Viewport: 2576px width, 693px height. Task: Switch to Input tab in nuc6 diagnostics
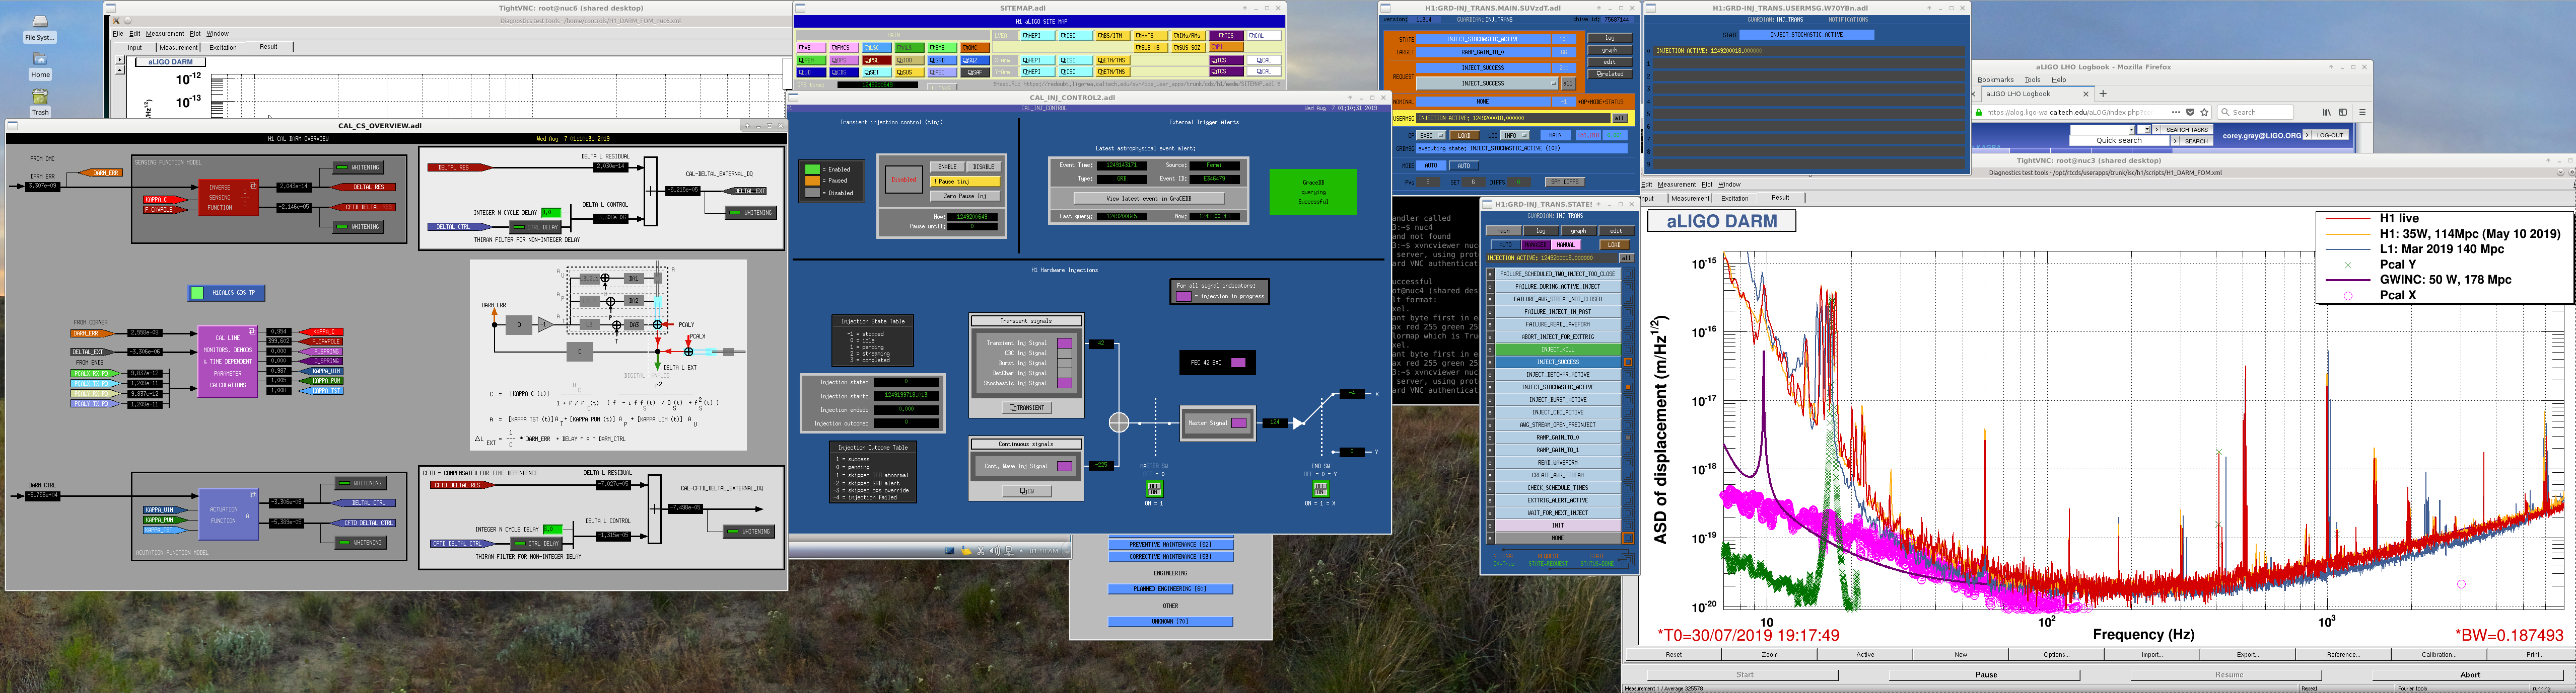135,47
